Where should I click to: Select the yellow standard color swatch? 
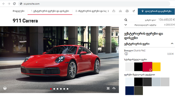(x=156, y=67)
